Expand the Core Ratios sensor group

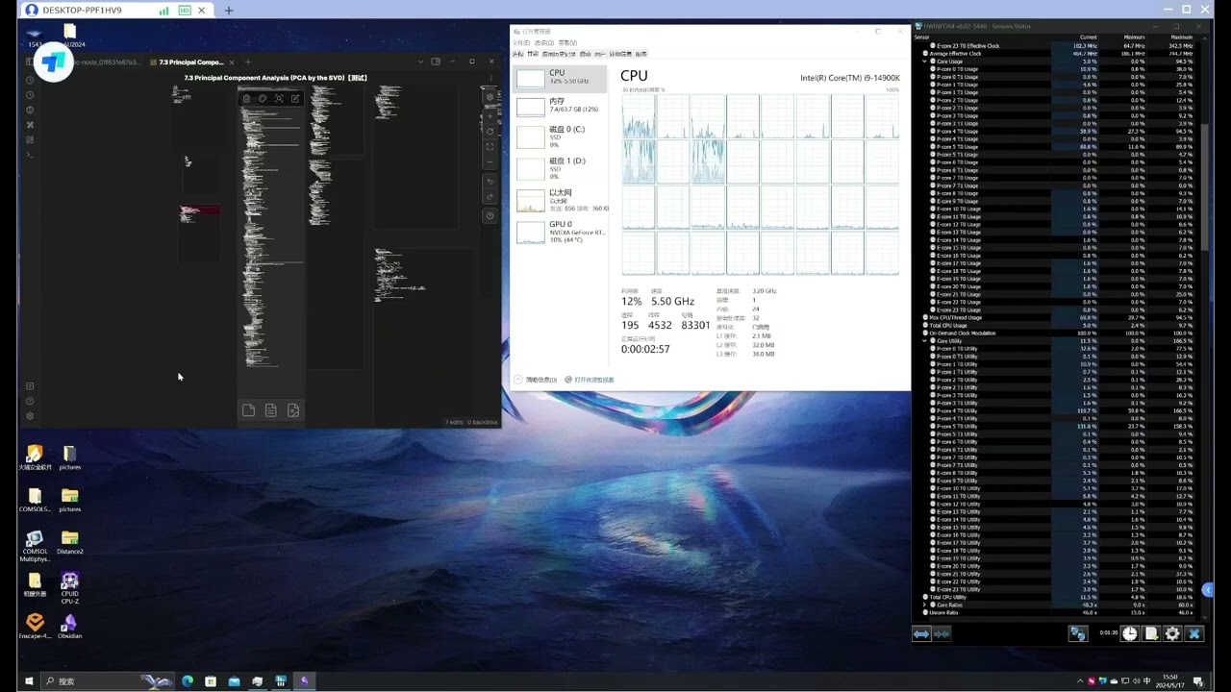pos(925,605)
